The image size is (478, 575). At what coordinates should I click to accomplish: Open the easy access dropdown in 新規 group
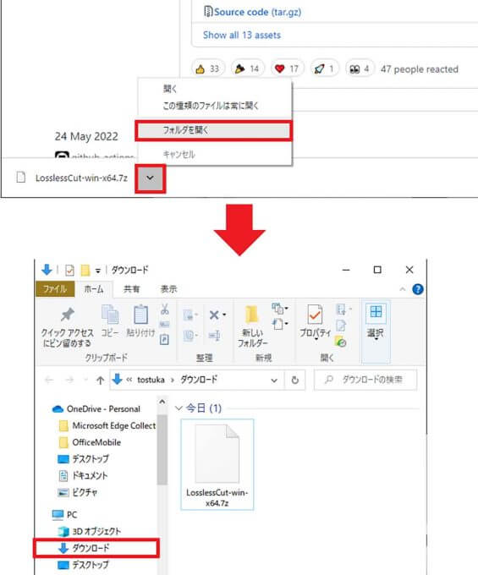click(280, 324)
